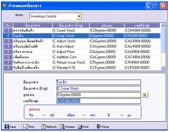
Task: Click the Find magnifier icon
Action: coord(26,127)
